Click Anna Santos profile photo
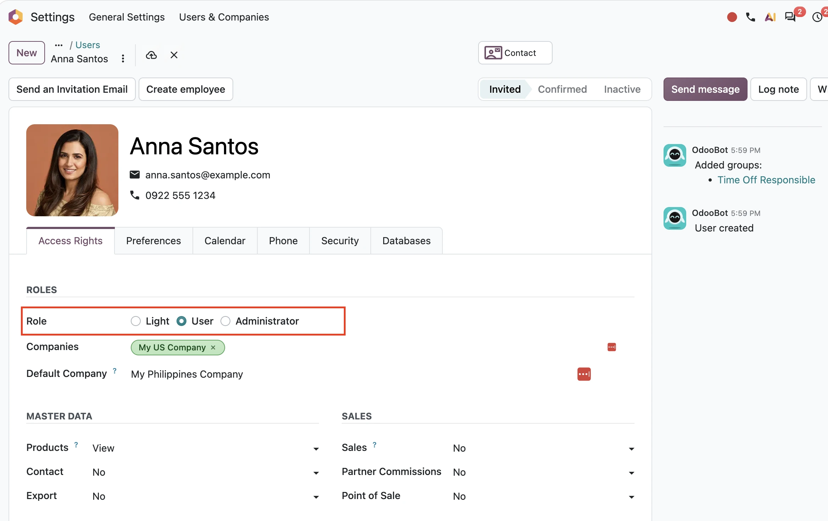828x521 pixels. pyautogui.click(x=72, y=170)
